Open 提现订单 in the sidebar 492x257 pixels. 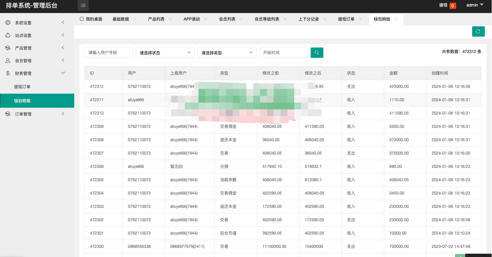click(x=22, y=87)
